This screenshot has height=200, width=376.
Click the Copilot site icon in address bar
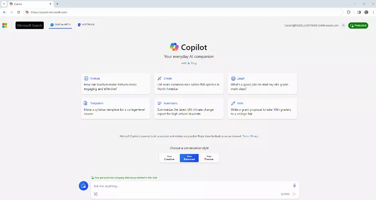tap(27, 12)
